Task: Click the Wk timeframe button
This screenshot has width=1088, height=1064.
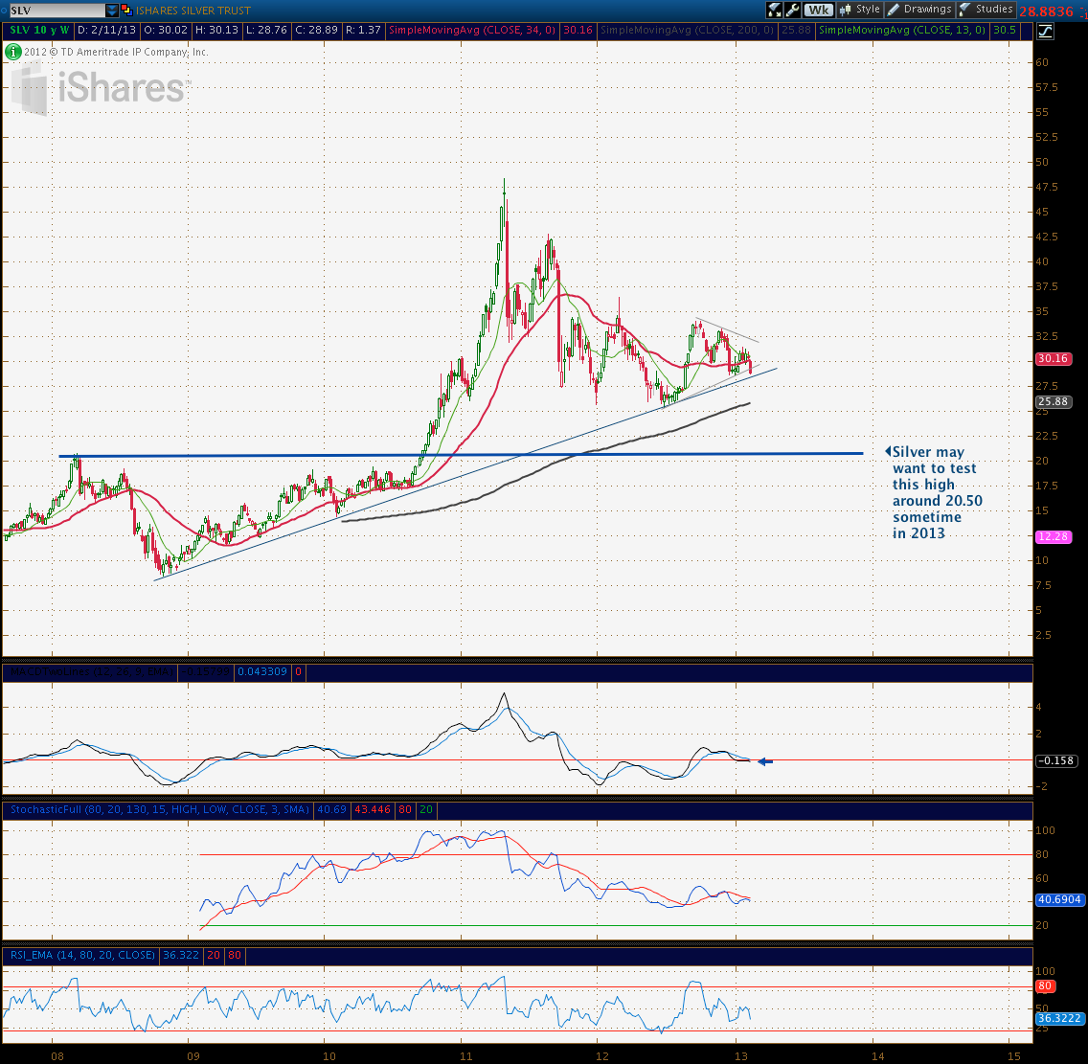Action: (x=819, y=10)
